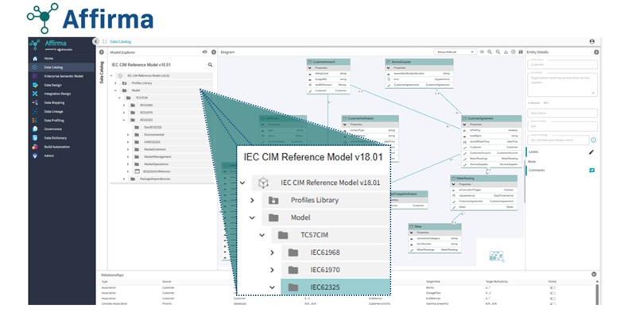The width and height of the screenshot is (620, 327).
Task: Open Data Profiling in the sidebar
Action: (x=54, y=121)
